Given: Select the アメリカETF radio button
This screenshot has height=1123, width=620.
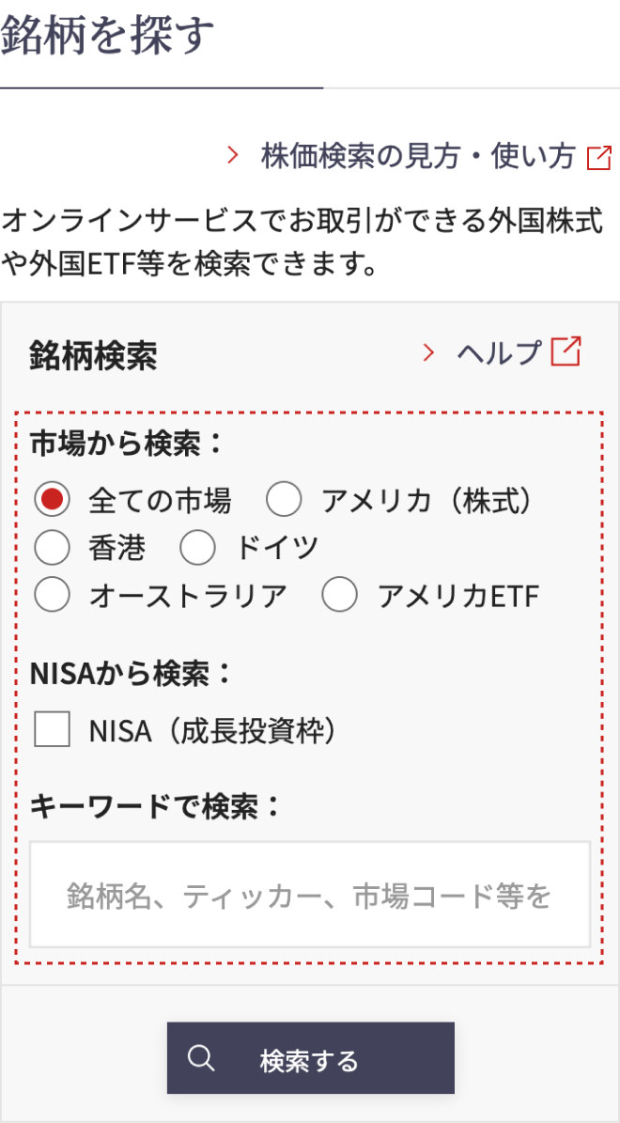Looking at the screenshot, I should coord(339,595).
